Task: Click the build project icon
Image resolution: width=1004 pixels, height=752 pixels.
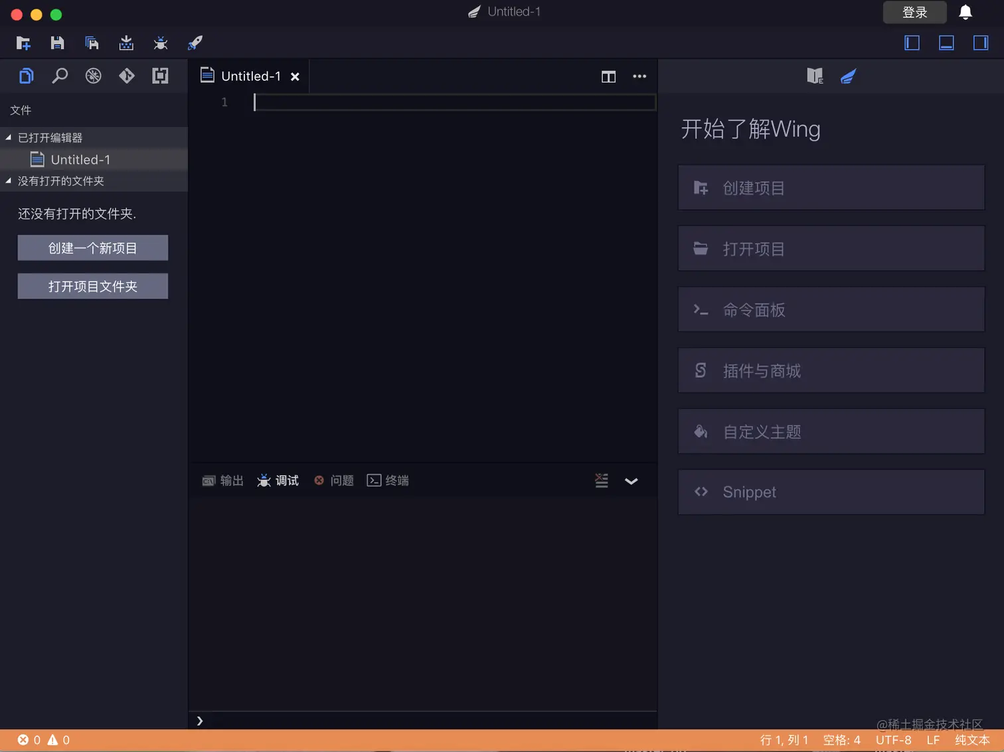Action: (126, 43)
